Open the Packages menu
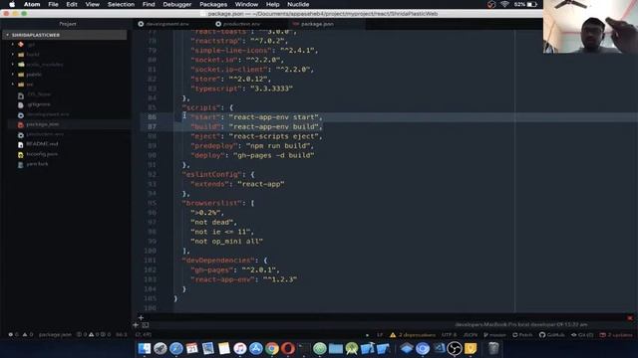Screen dimensions: 638x358 pyautogui.click(x=213, y=4)
